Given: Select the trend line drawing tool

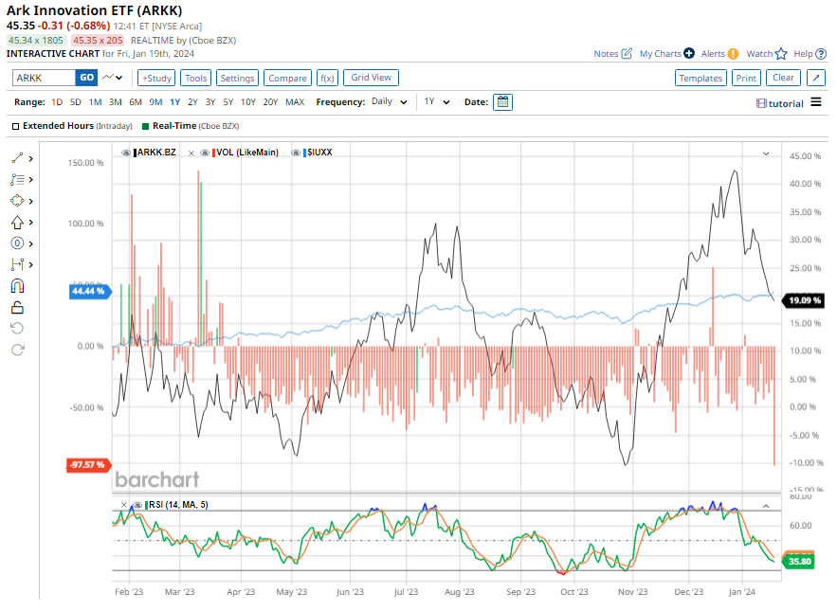Looking at the screenshot, I should pyautogui.click(x=17, y=159).
